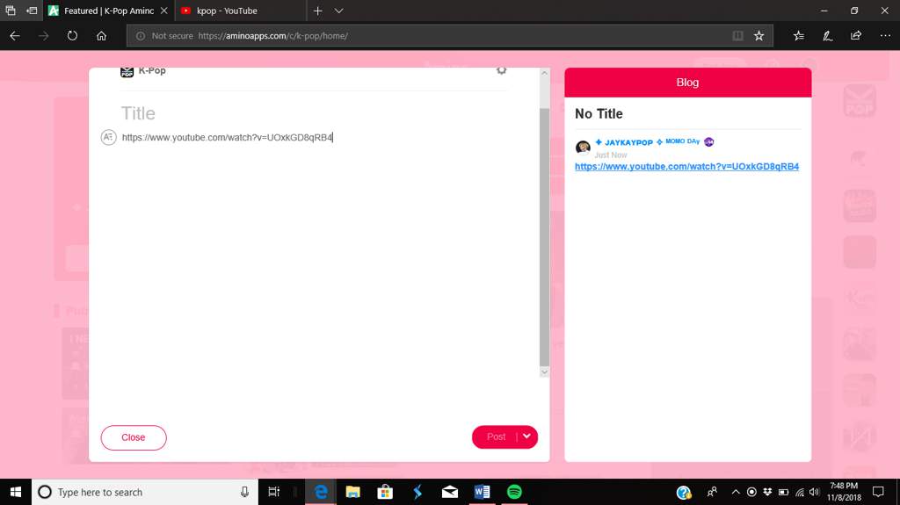
Task: Click the JAYKAYPOP author avatar in preview
Action: pyautogui.click(x=583, y=147)
